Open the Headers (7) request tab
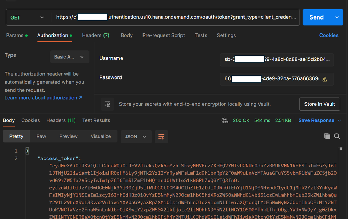 tap(96, 35)
